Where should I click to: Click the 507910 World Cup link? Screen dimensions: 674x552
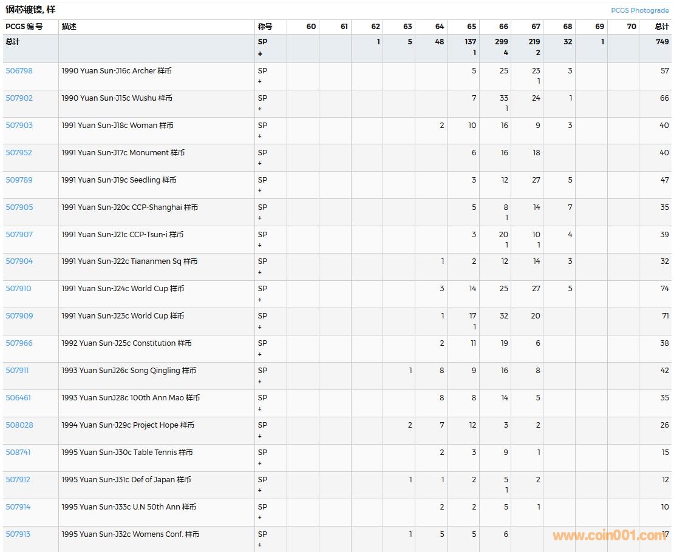coord(19,289)
